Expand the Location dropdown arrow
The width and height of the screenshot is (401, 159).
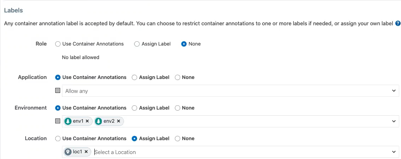(x=394, y=152)
